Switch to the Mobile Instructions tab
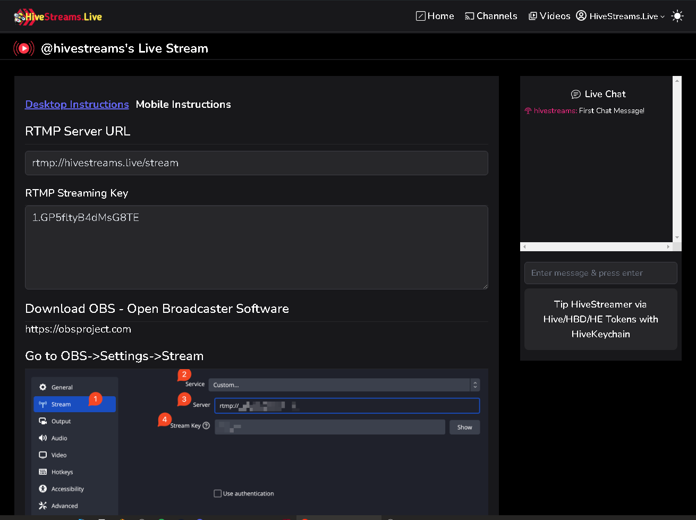 point(183,104)
